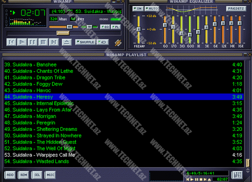
Task: Open the equalizer PRESETS menu
Action: click(236, 9)
